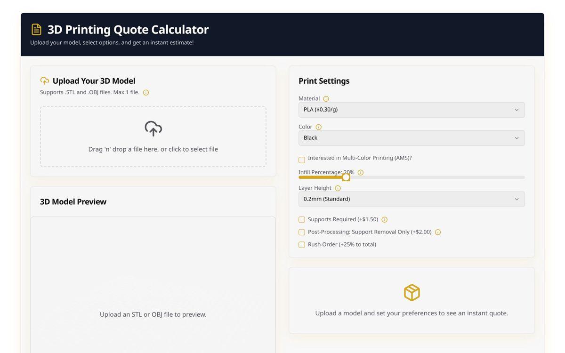Viewport: 565px width, 353px height.
Task: Click the upload arrow icon inside the drop zone
Action: point(153,128)
